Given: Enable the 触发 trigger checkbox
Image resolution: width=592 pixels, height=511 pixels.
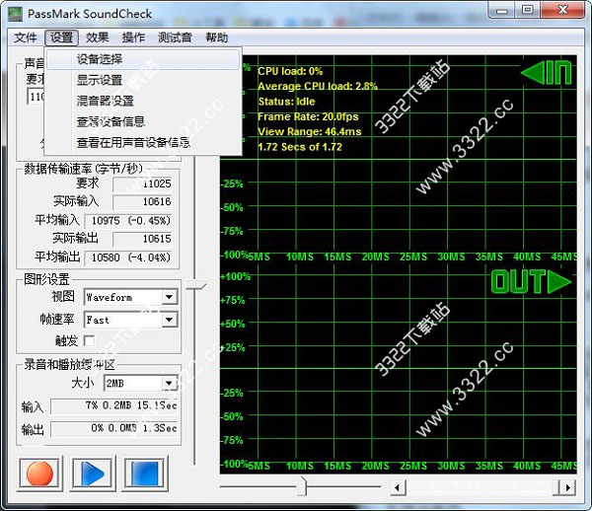Looking at the screenshot, I should click(x=91, y=341).
